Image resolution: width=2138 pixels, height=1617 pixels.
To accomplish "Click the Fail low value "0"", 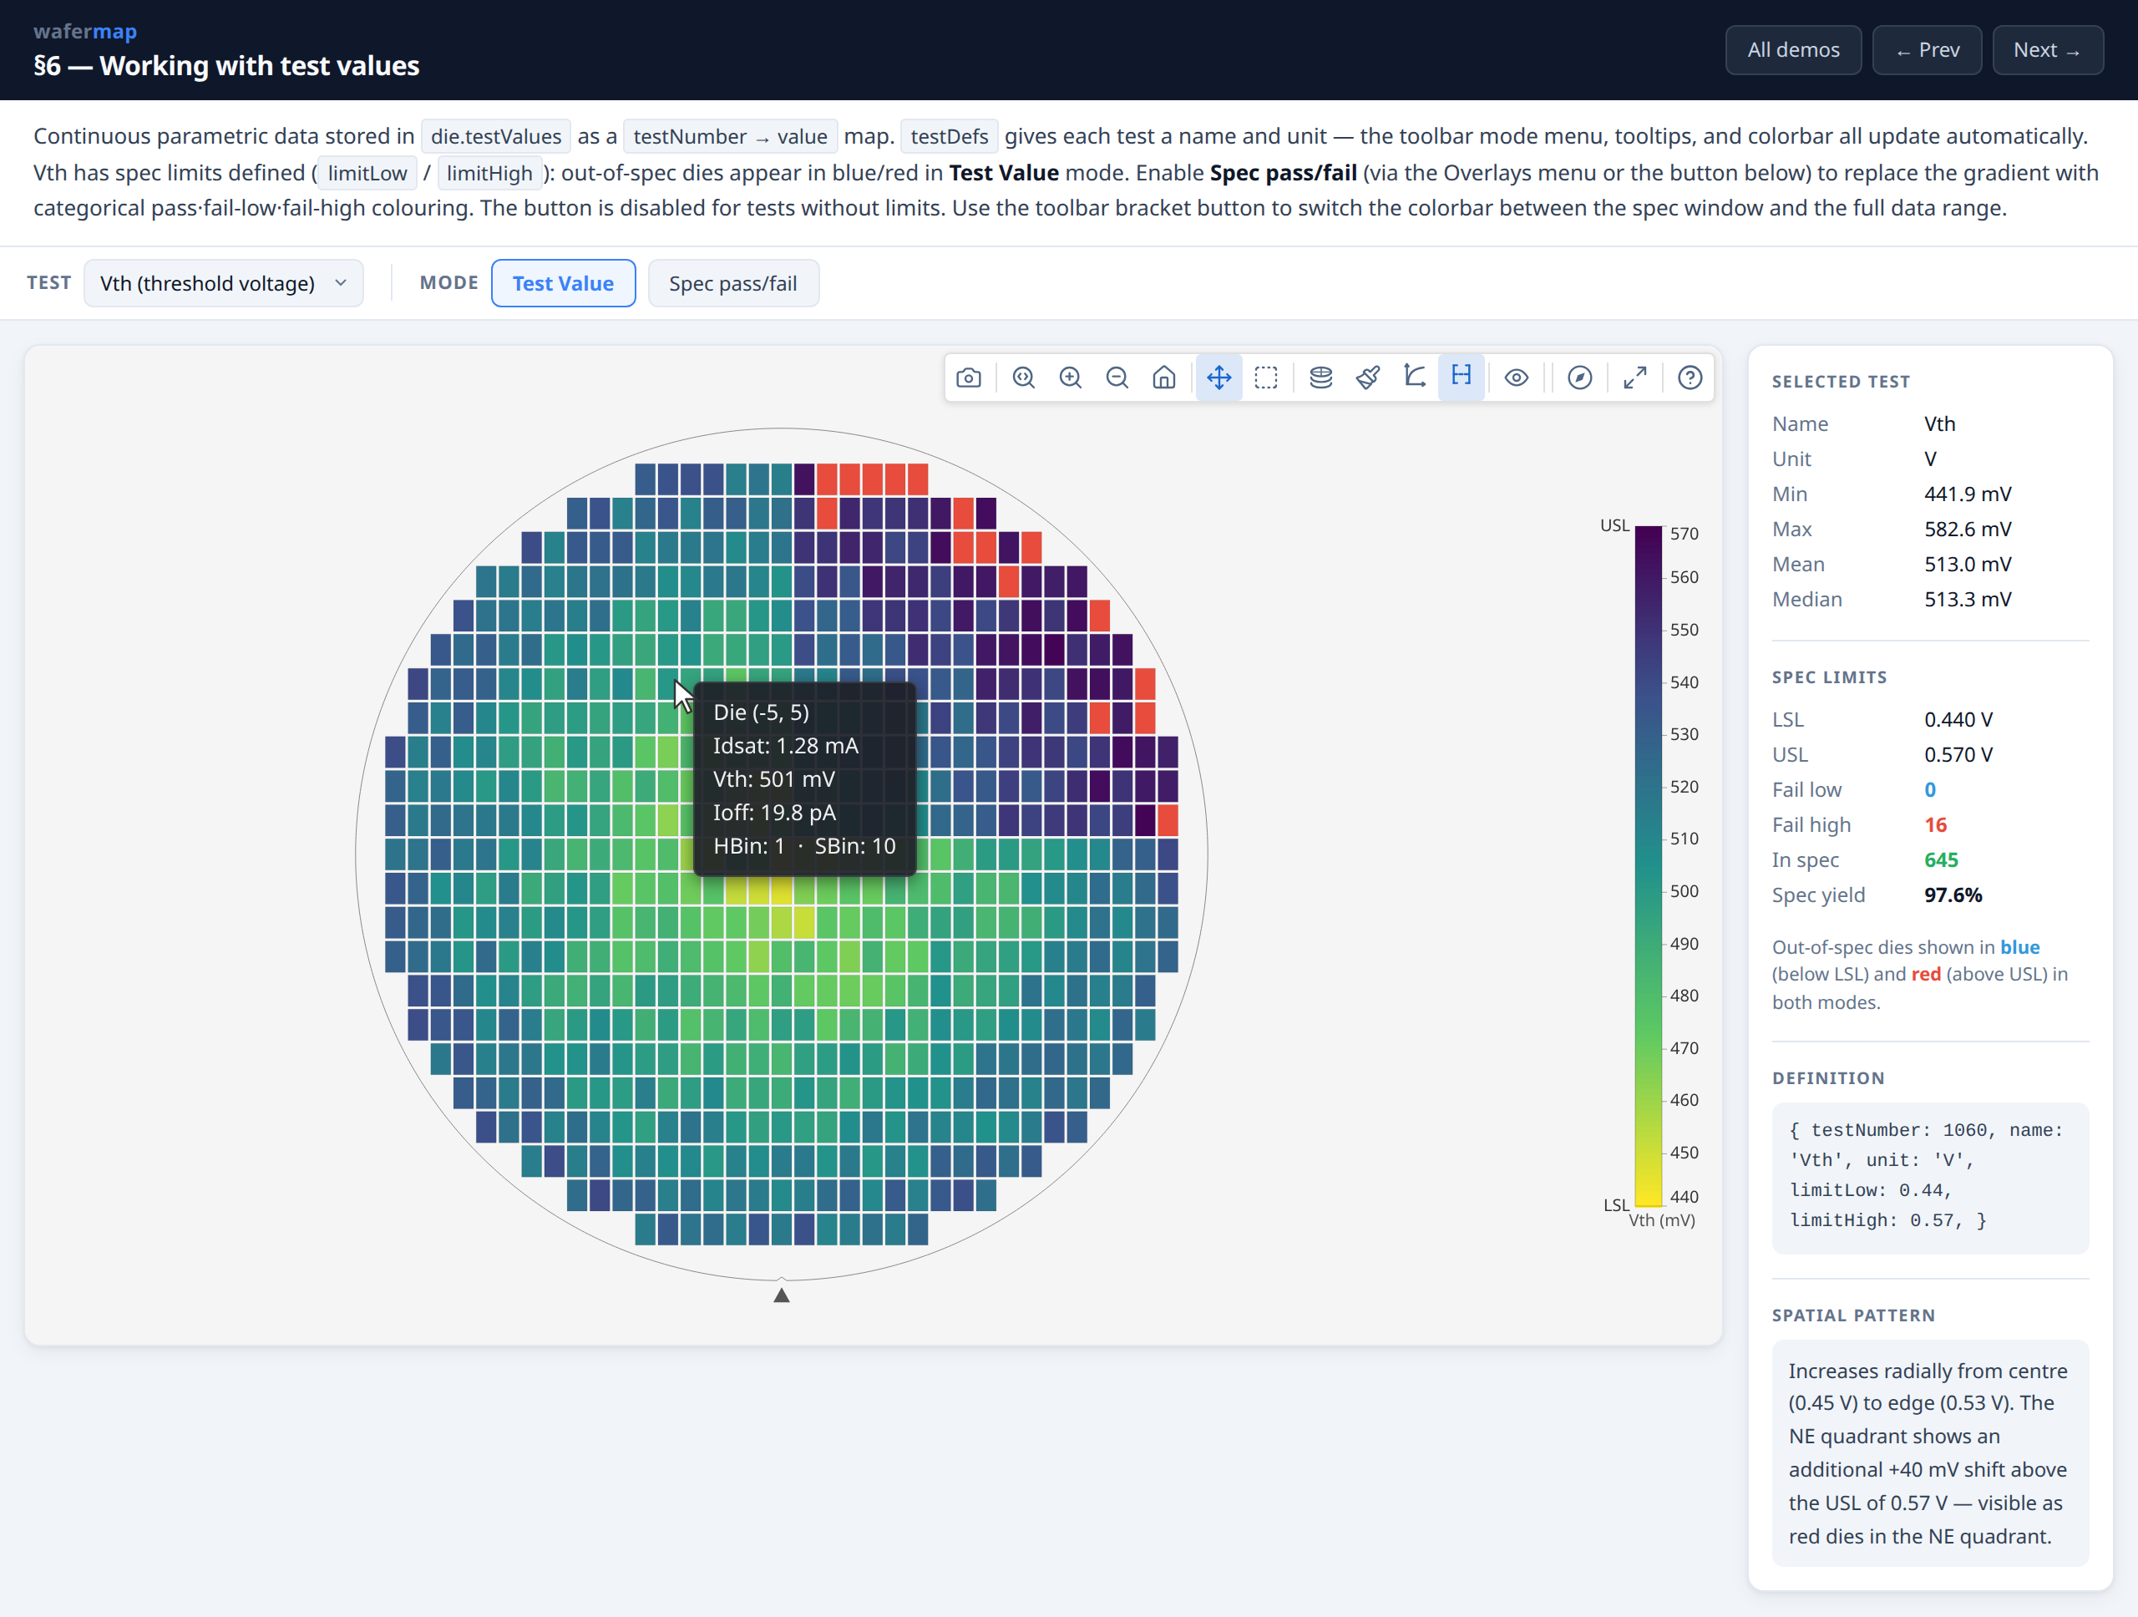I will pyautogui.click(x=1930, y=791).
